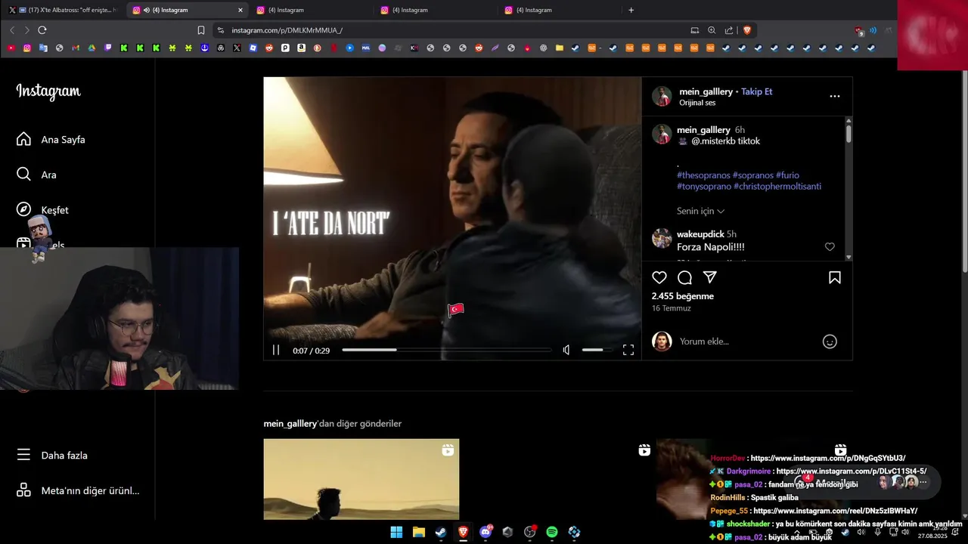This screenshot has width=968, height=544.
Task: Click the '16 Temmuz' post date
Action: tap(672, 308)
